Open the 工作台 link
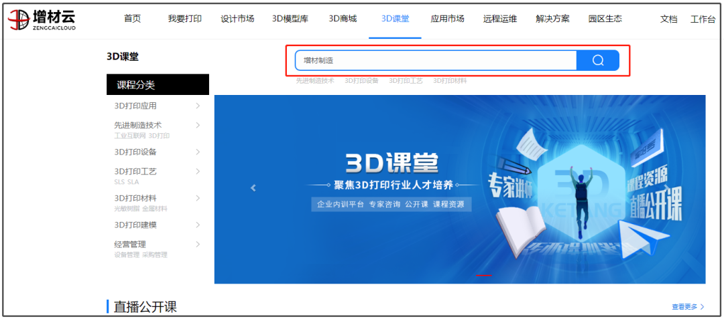Screen dimensions: 724x319 [703, 19]
